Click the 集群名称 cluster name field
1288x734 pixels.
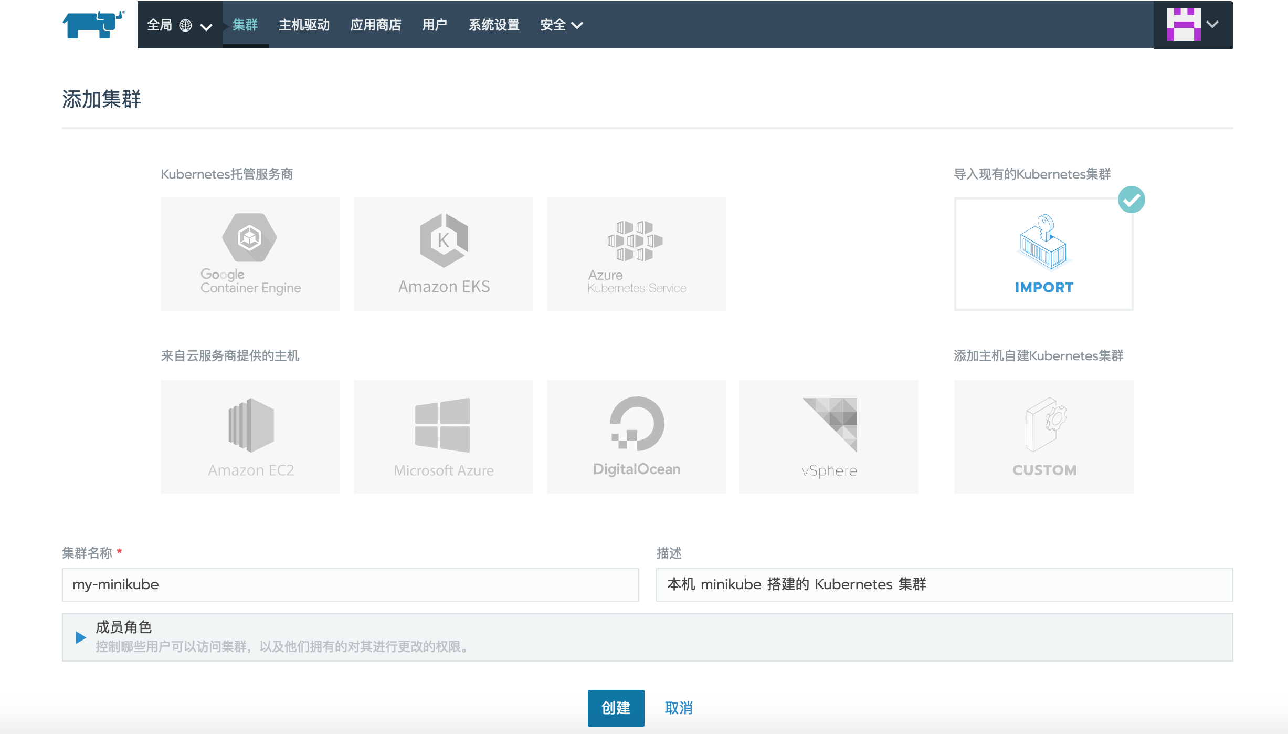350,584
